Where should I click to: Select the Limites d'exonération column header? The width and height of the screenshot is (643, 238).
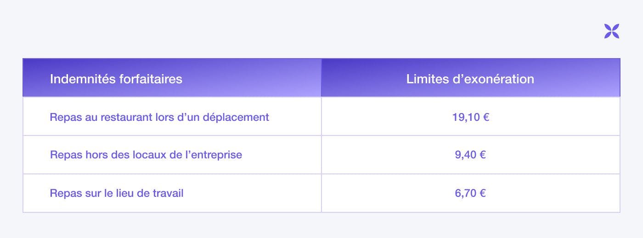(471, 78)
